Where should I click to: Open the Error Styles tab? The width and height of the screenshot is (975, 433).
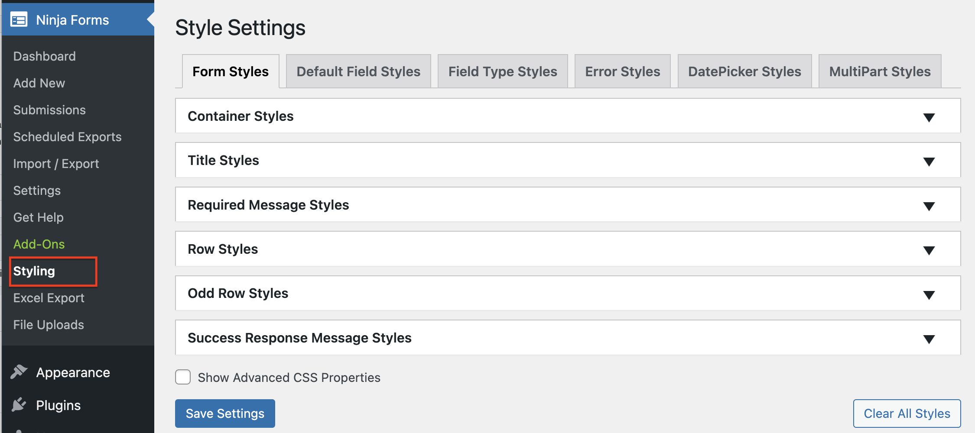(x=622, y=71)
